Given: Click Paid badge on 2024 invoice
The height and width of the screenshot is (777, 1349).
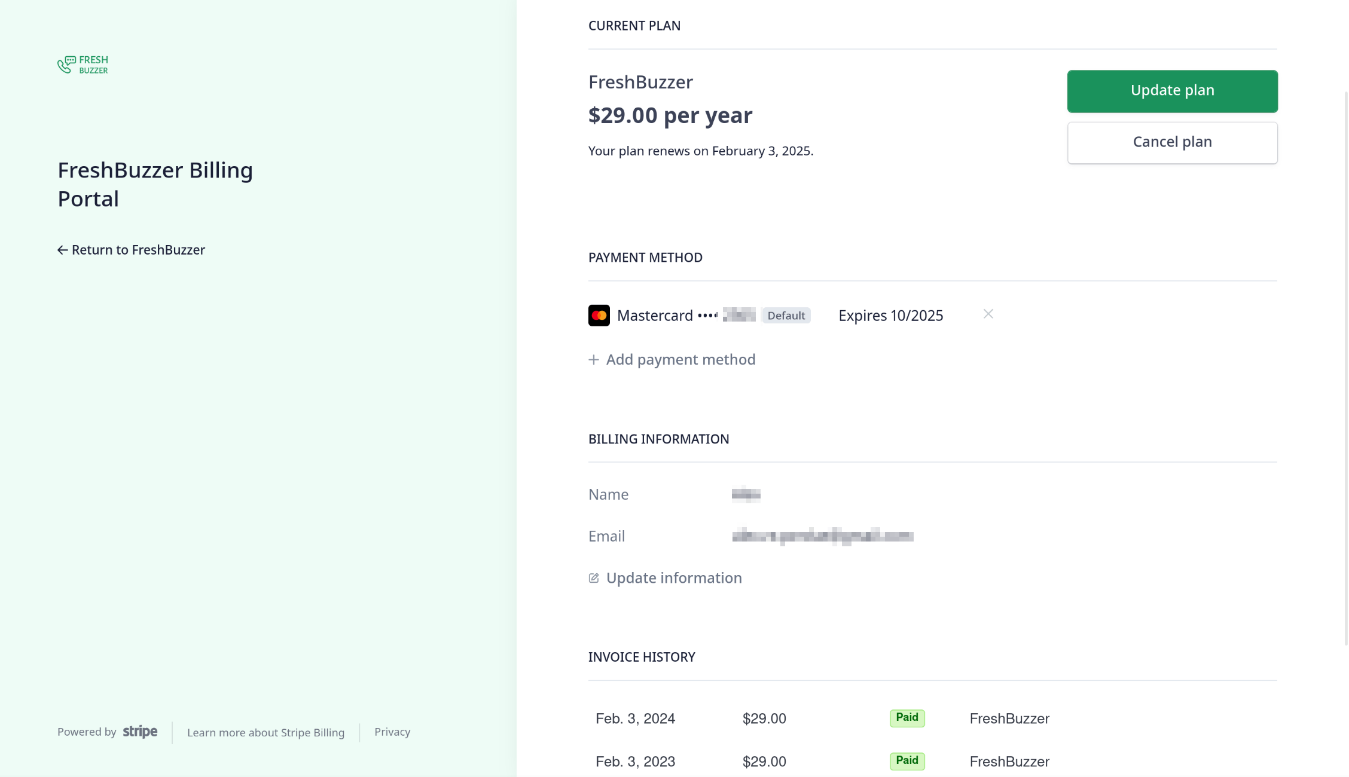Looking at the screenshot, I should click(x=907, y=718).
